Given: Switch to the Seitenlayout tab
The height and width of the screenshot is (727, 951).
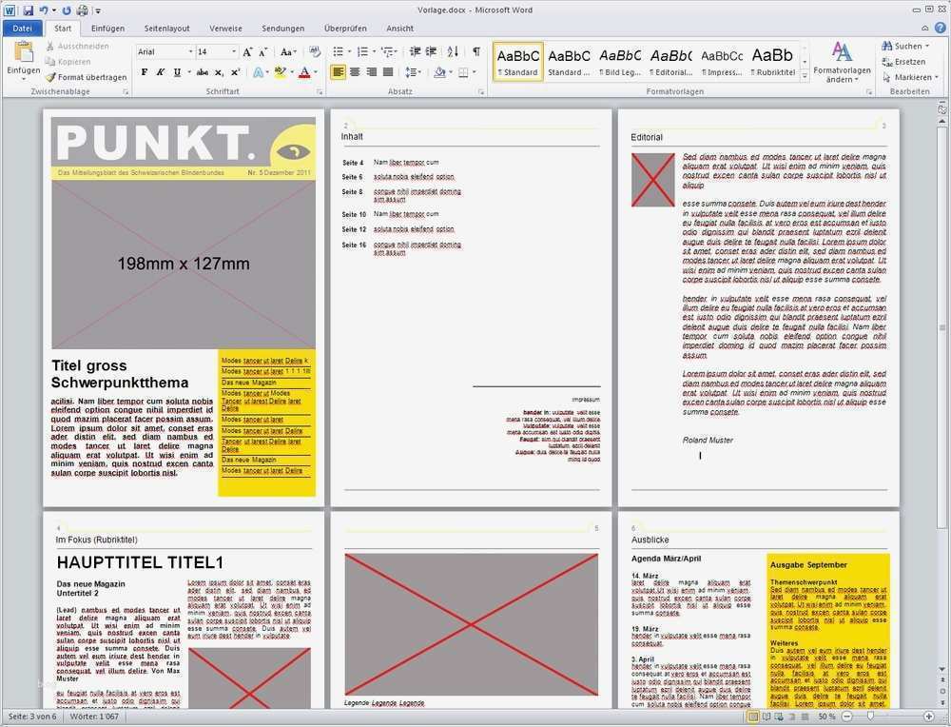Looking at the screenshot, I should (x=166, y=28).
